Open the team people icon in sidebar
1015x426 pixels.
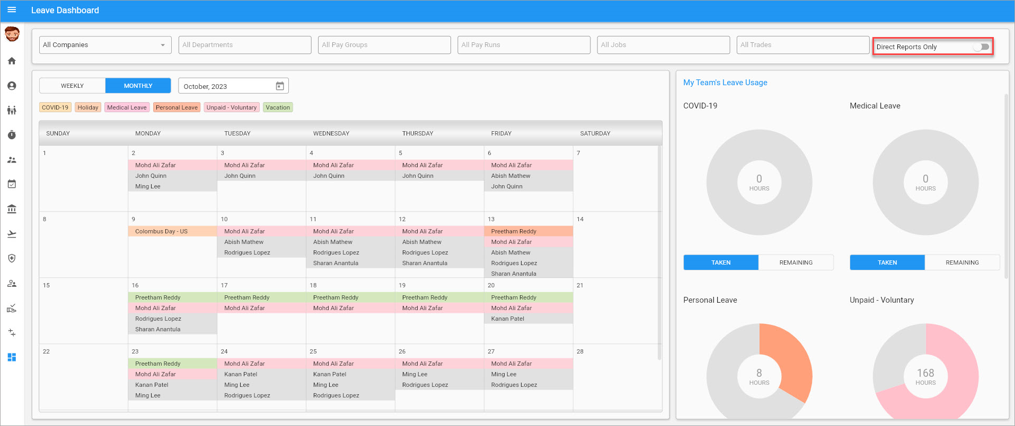(12, 160)
